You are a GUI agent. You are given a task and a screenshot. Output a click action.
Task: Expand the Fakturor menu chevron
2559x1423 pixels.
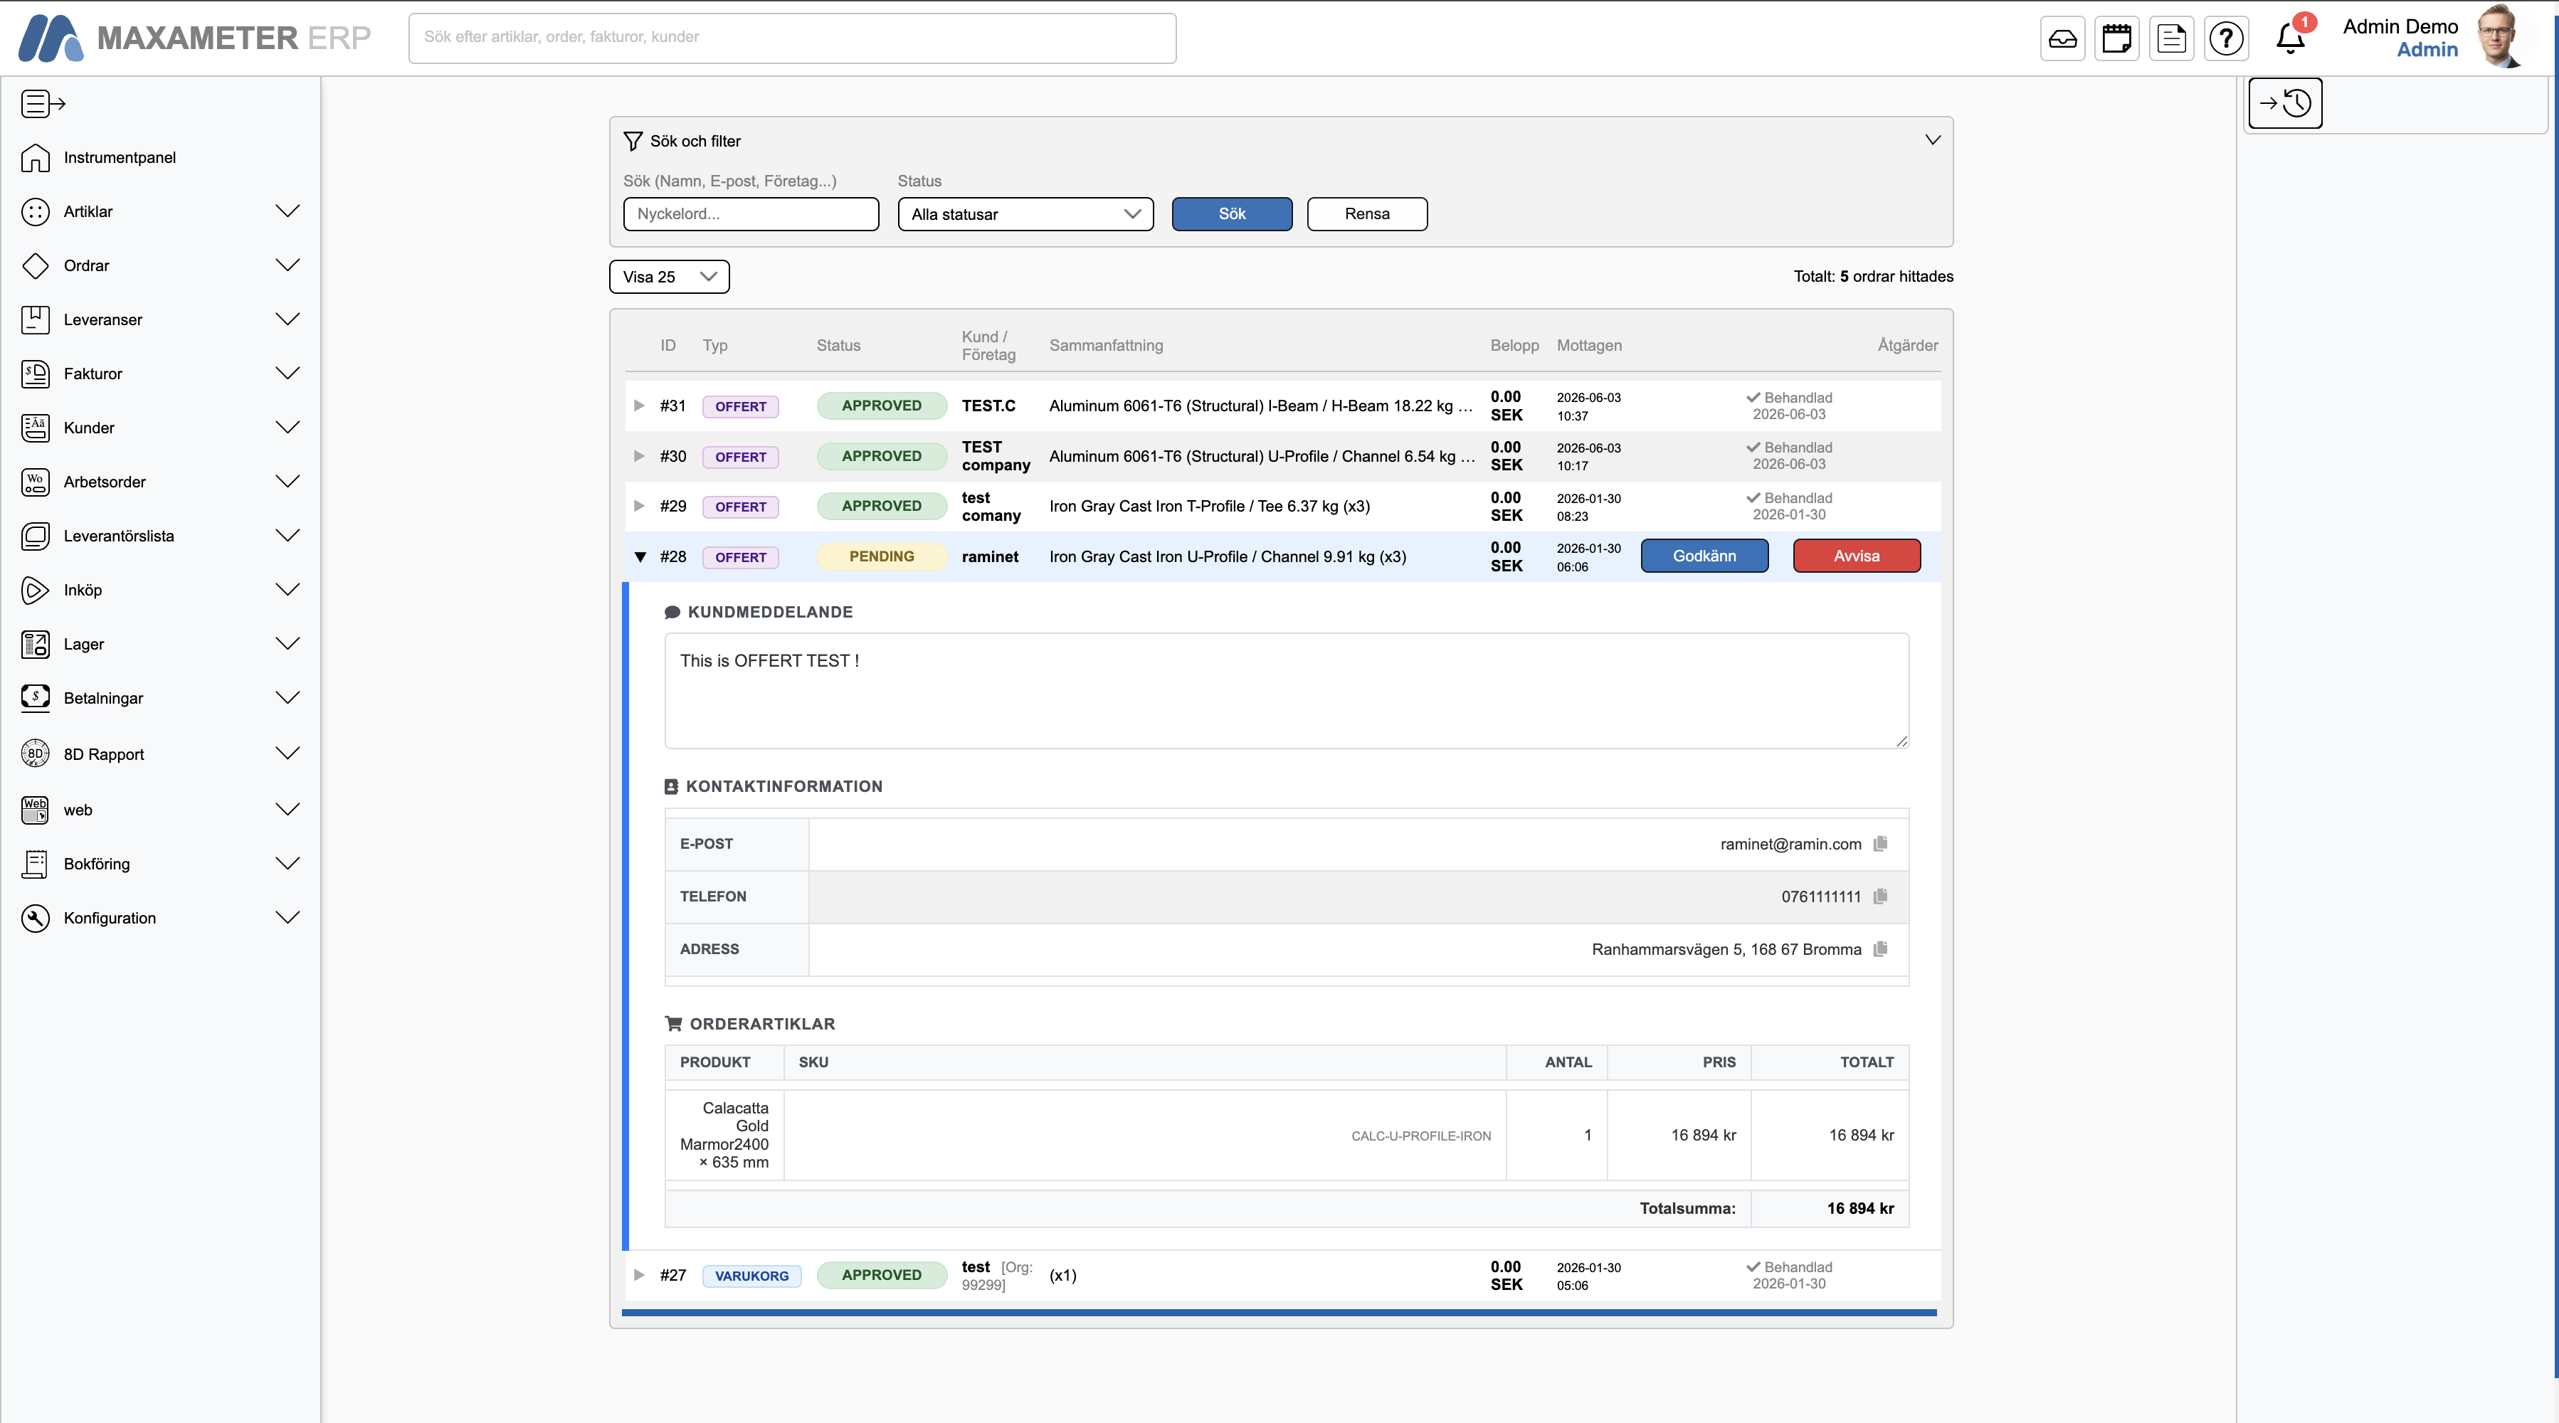tap(287, 374)
